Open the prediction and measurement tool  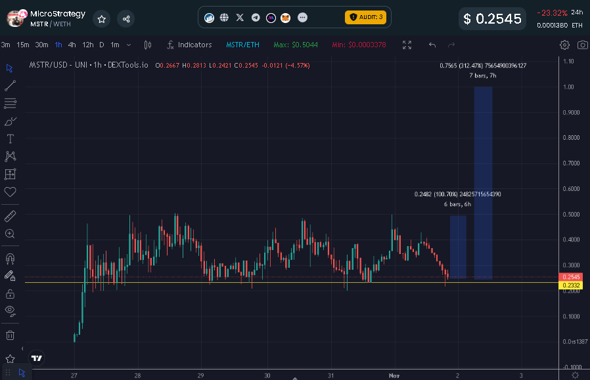point(10,174)
